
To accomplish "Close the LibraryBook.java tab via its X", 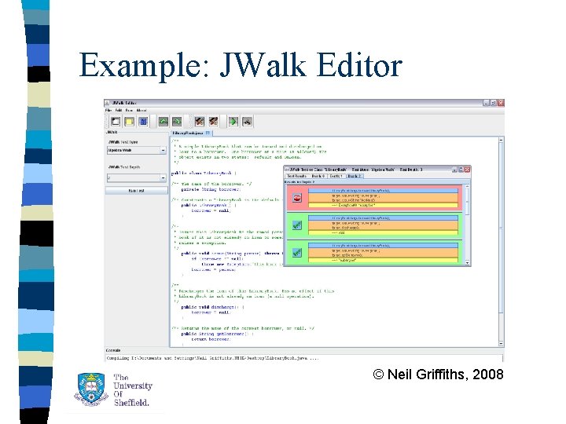I will [208, 133].
